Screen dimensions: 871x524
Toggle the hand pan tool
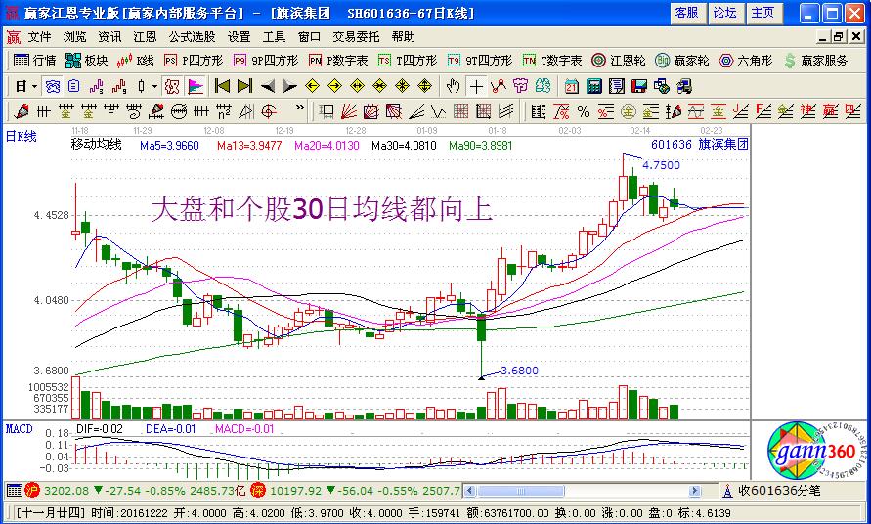453,86
